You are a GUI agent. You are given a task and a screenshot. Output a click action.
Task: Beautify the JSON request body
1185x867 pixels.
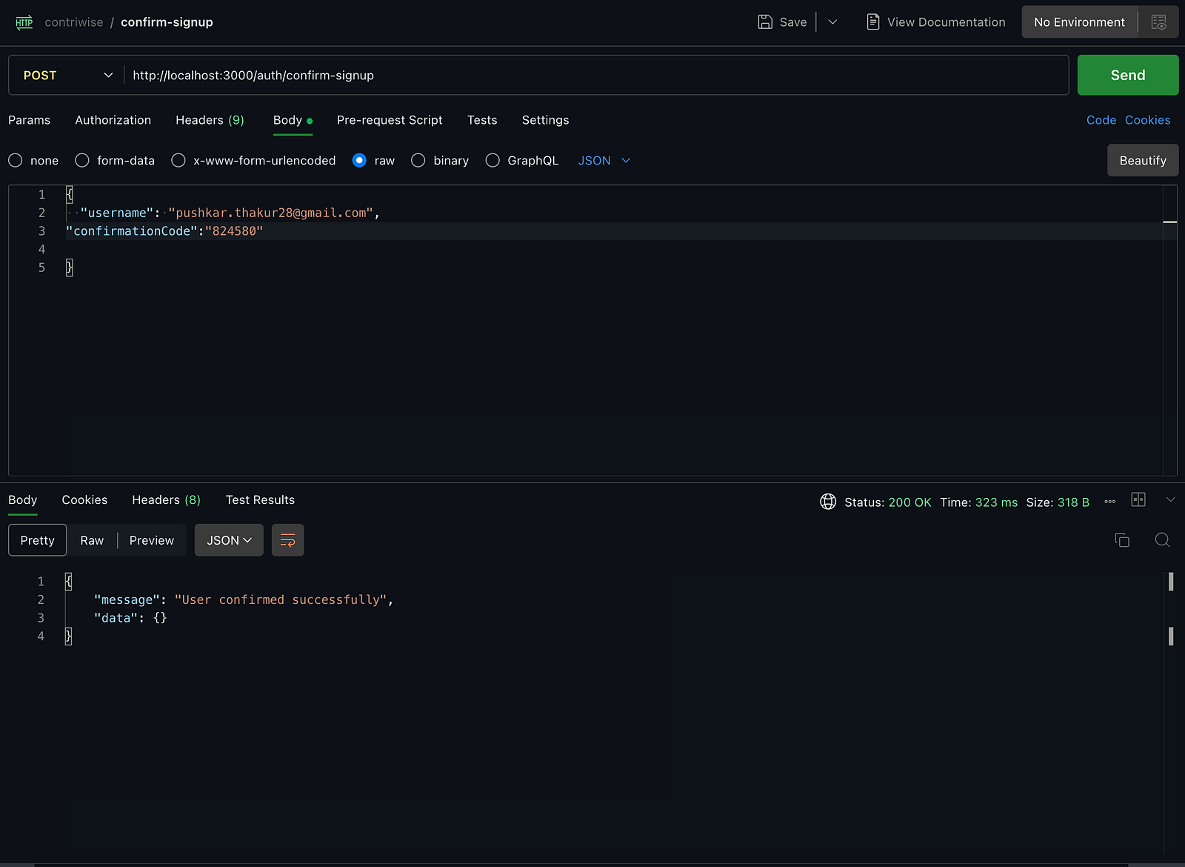pyautogui.click(x=1143, y=160)
